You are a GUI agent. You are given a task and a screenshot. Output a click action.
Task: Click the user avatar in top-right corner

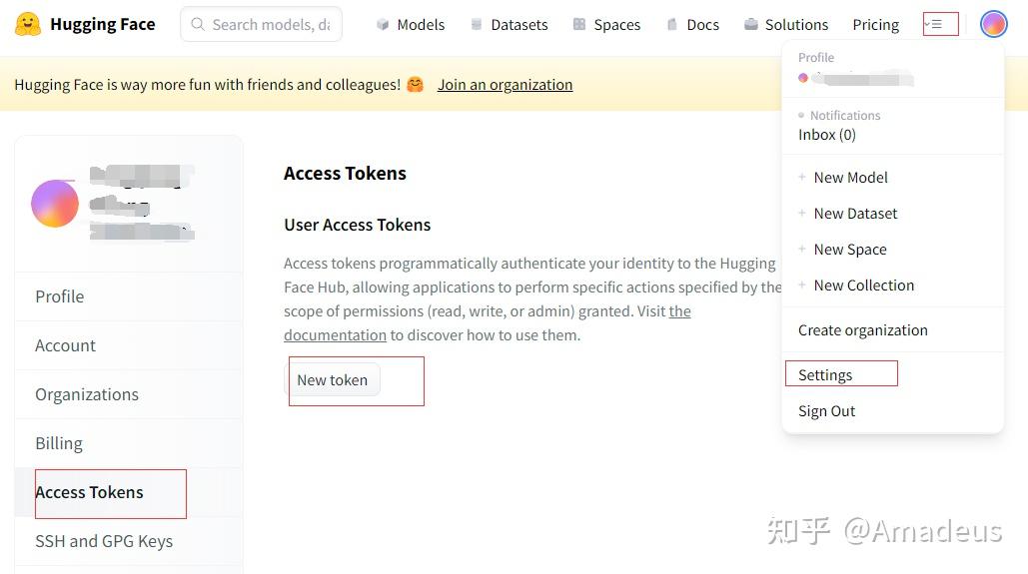click(993, 24)
